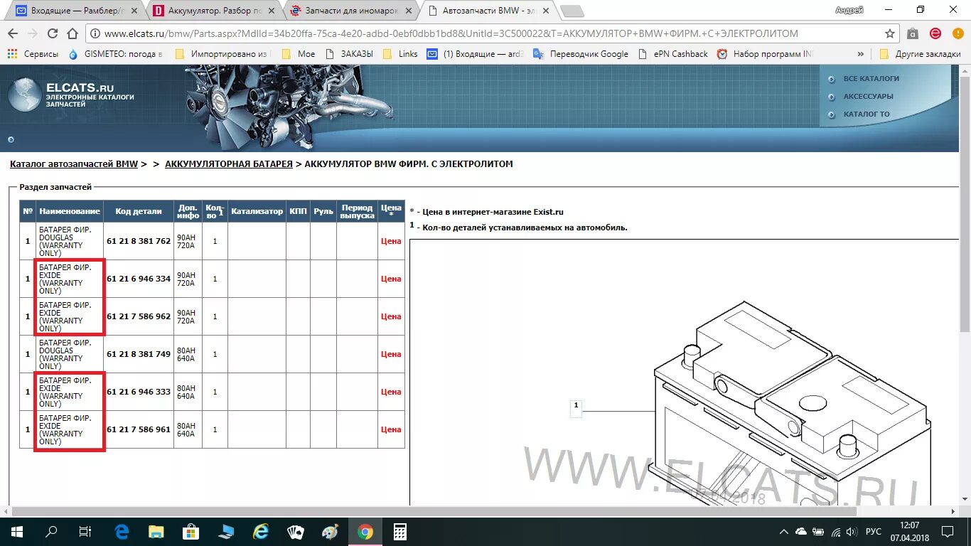The width and height of the screenshot is (971, 546).
Task: Open the 'ВСЕ КАТАЛОГИ' menu link
Action: (x=871, y=79)
